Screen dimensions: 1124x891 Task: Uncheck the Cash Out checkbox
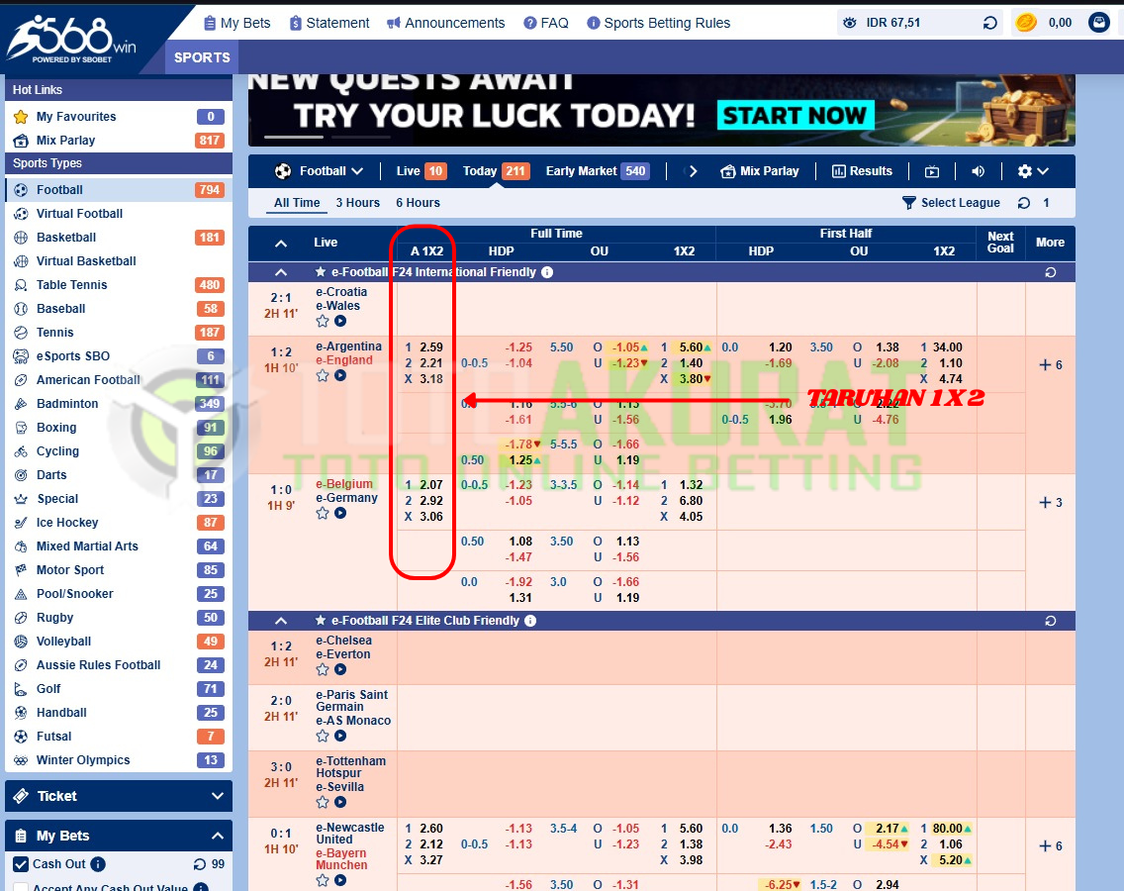point(21,864)
